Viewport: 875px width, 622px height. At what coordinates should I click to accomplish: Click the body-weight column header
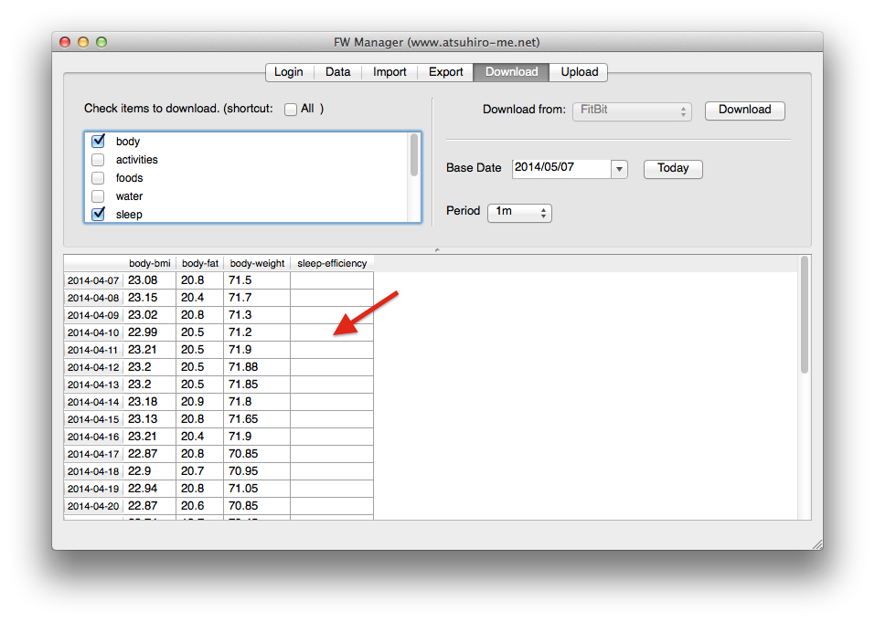tap(257, 264)
